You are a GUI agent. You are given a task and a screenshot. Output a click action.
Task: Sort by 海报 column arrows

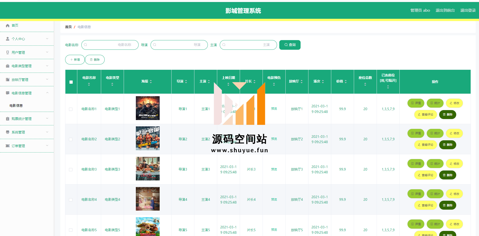tap(151, 81)
